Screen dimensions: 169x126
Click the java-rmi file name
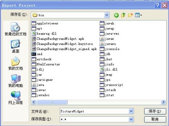point(112,33)
